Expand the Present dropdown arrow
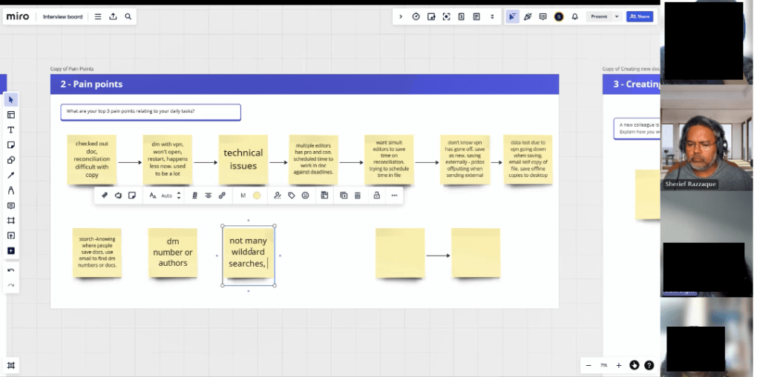Screen dimensions: 760x377 (x=616, y=16)
